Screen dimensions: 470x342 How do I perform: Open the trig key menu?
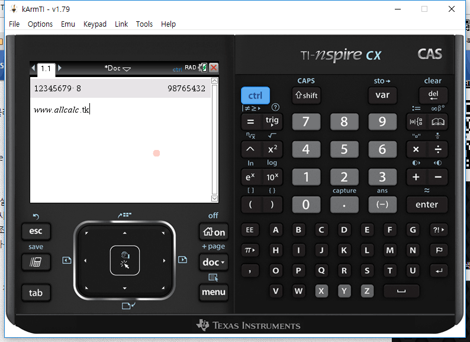pos(272,122)
